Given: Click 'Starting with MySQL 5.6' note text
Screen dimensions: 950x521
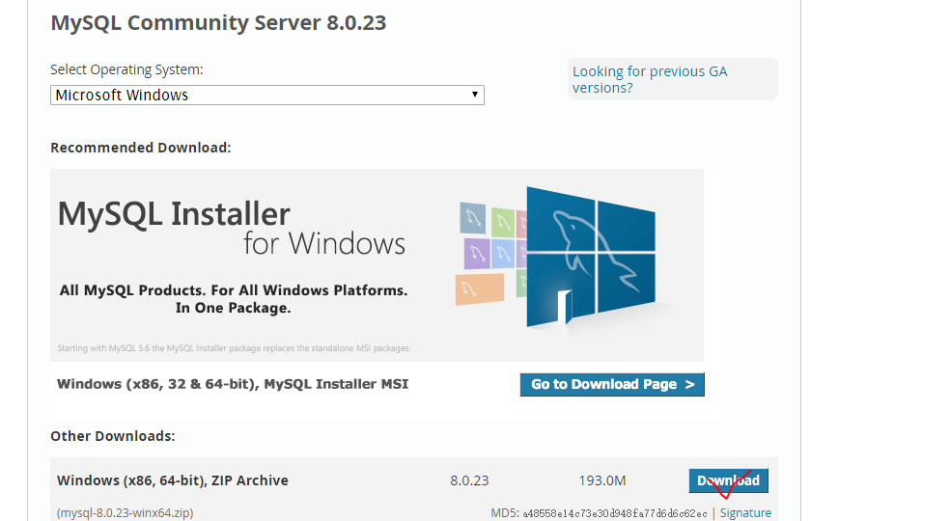Looking at the screenshot, I should pos(234,348).
